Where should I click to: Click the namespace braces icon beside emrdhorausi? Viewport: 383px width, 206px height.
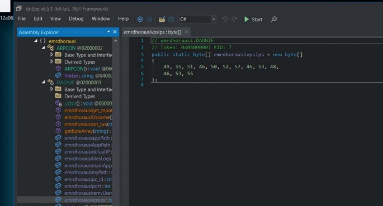click(x=42, y=41)
